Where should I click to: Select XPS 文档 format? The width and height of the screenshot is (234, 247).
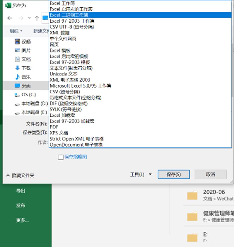coord(140,133)
